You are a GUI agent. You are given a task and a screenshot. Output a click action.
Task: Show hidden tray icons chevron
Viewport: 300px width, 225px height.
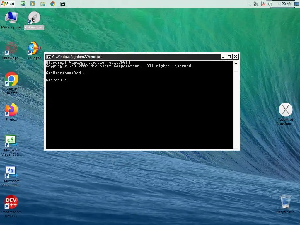pyautogui.click(x=250, y=4)
